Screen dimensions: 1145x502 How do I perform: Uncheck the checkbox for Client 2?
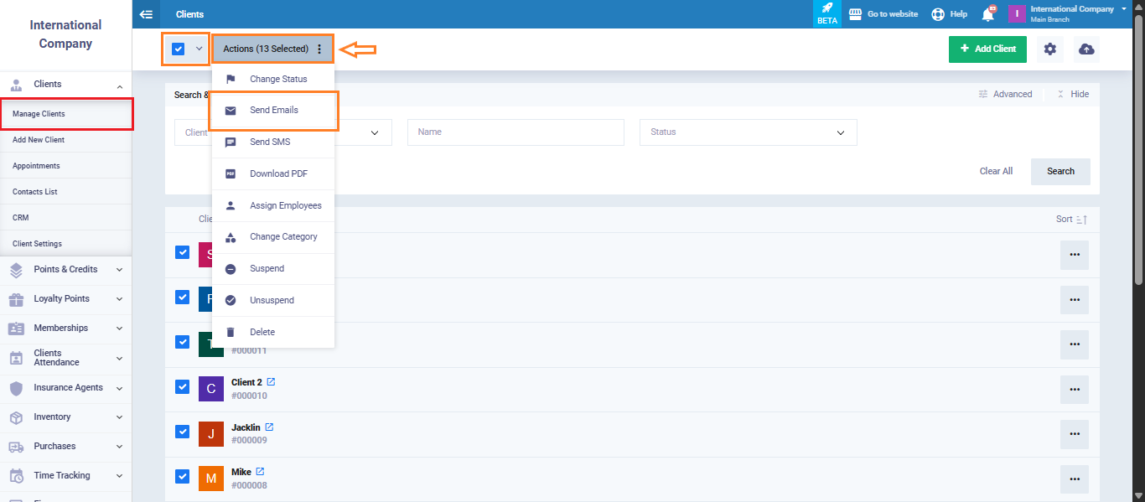(182, 386)
